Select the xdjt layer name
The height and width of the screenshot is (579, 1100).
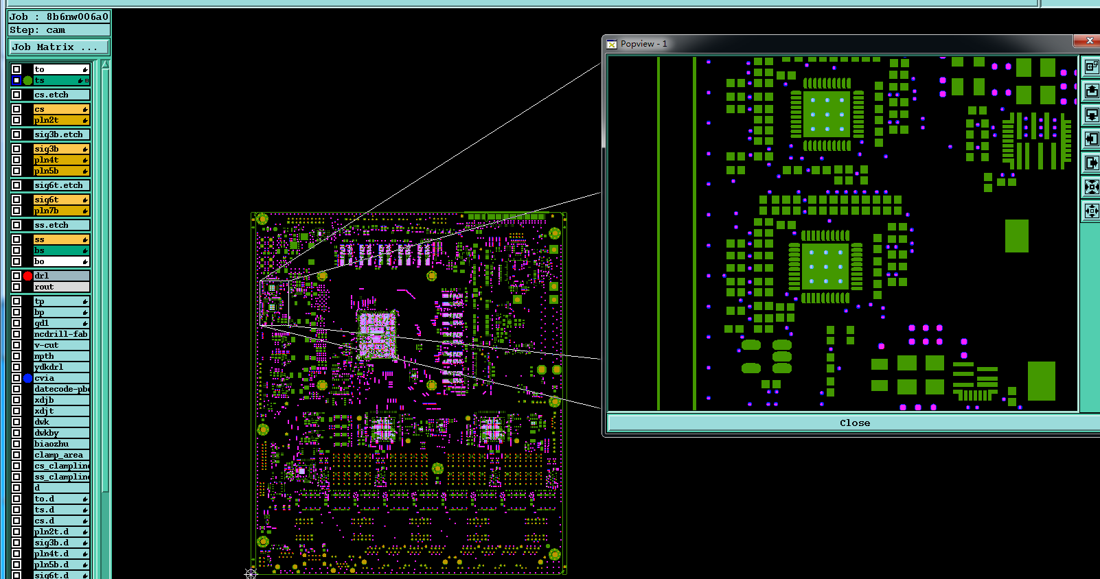[x=62, y=411]
